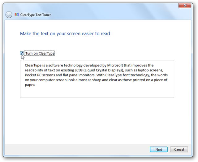198x162 pixels.
Task: Click the ClearType description paragraph
Action: pos(96,75)
